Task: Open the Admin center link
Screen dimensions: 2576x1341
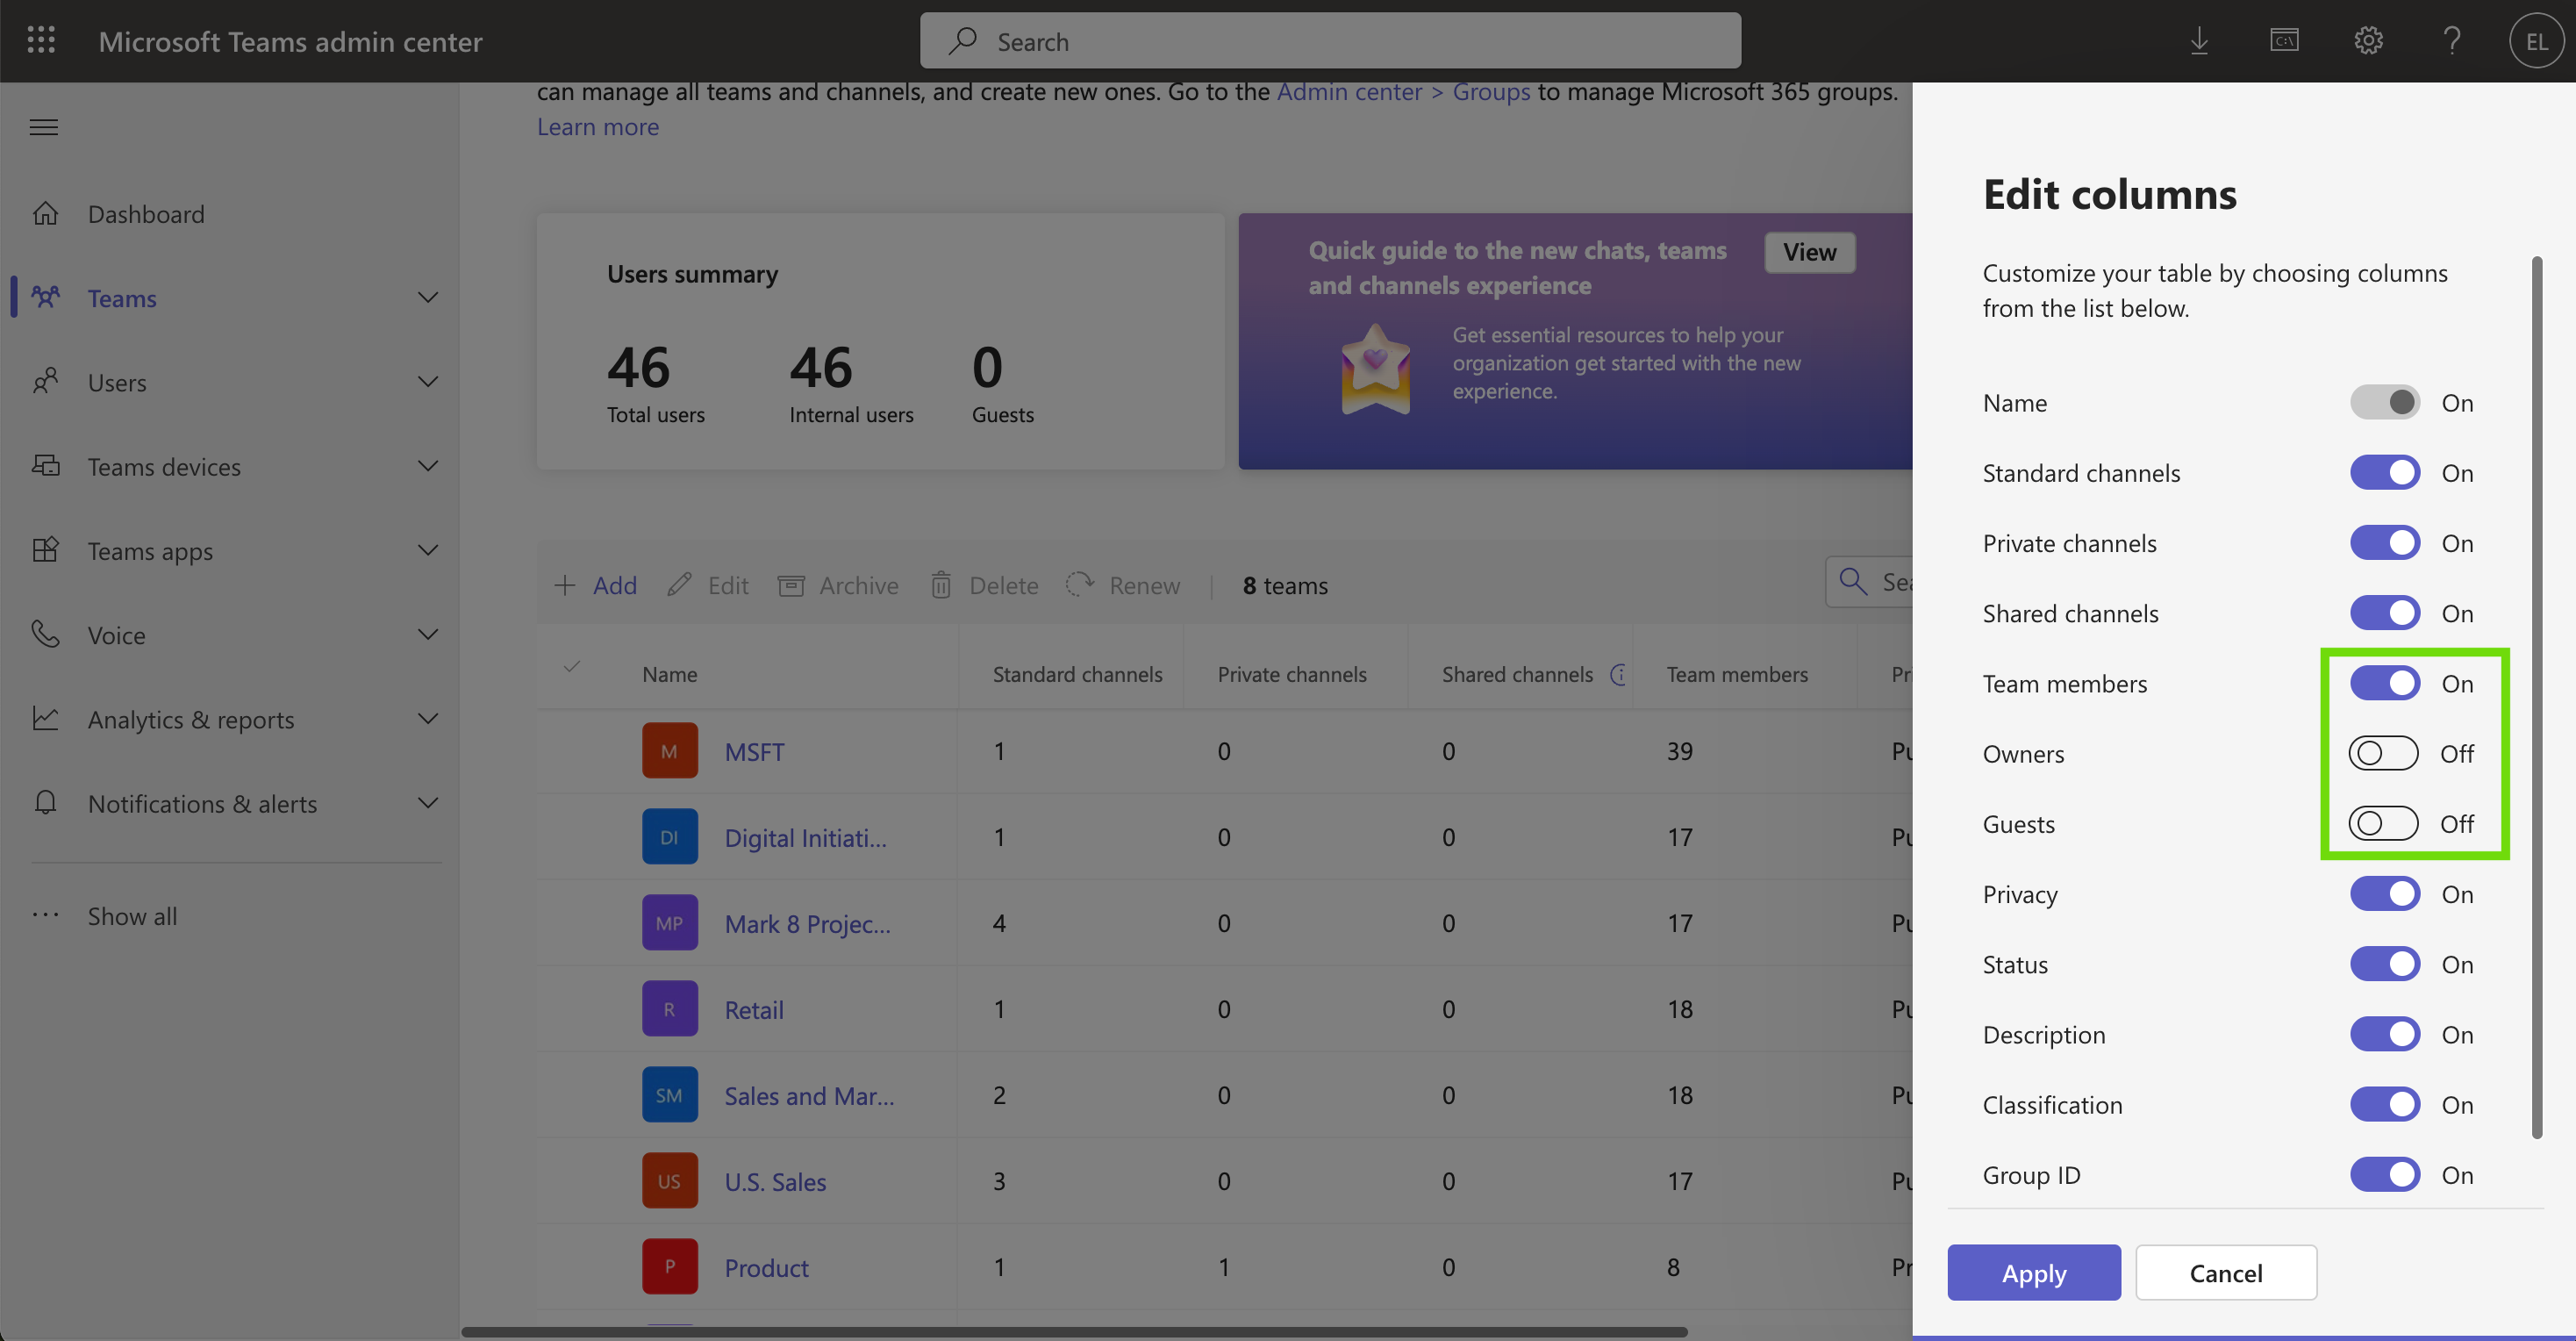Action: pos(1349,92)
